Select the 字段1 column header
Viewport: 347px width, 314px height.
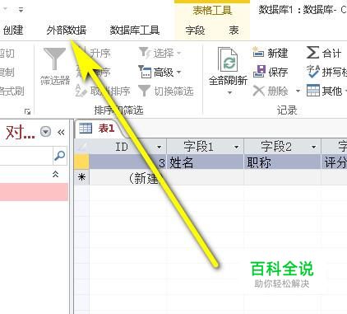click(x=205, y=147)
